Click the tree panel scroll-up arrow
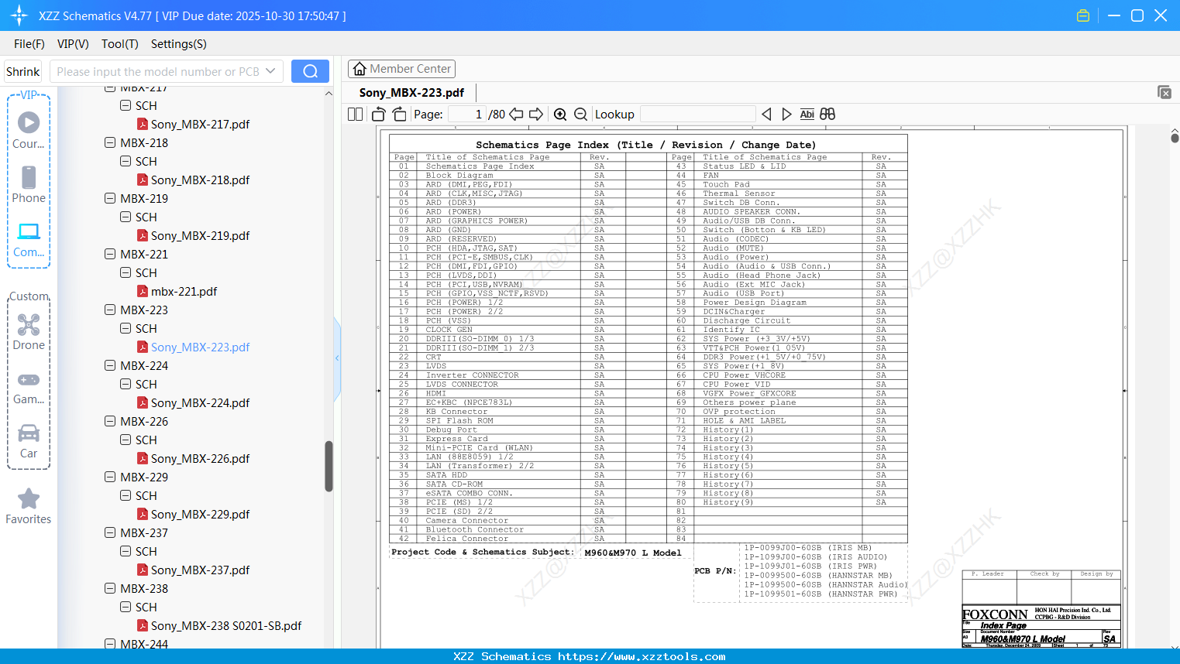Screen dimensions: 1180x664 pos(329,93)
